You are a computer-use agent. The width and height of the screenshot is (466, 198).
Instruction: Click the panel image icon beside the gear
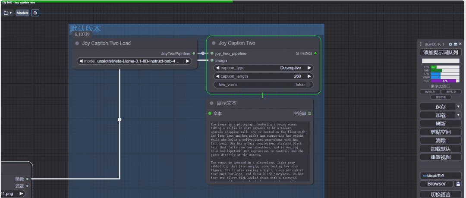pos(456,44)
